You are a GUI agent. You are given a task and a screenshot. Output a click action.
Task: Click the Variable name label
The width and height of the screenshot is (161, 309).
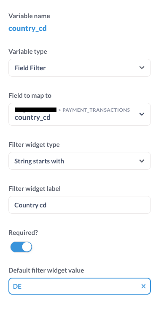click(29, 16)
